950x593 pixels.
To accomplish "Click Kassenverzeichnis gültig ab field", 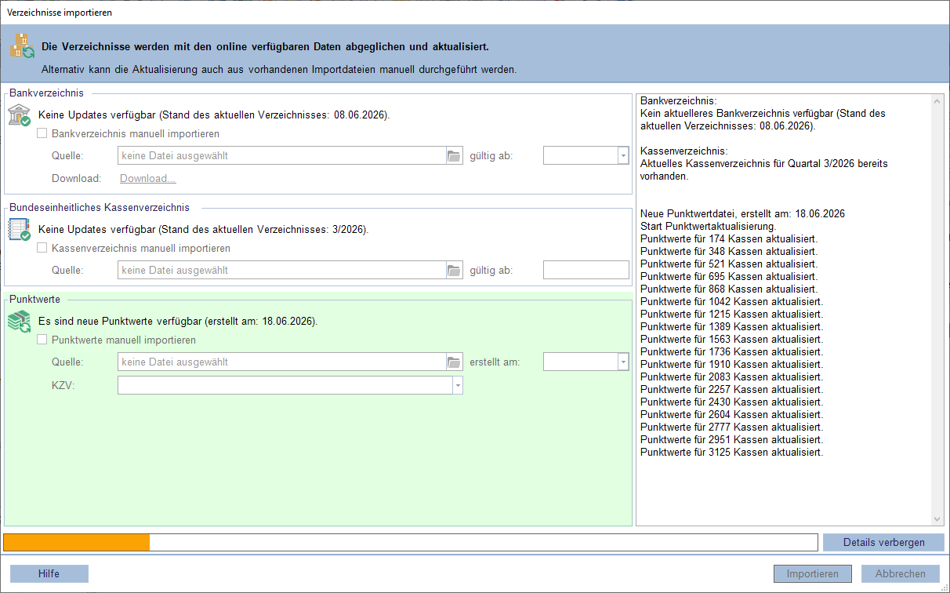I will (586, 270).
